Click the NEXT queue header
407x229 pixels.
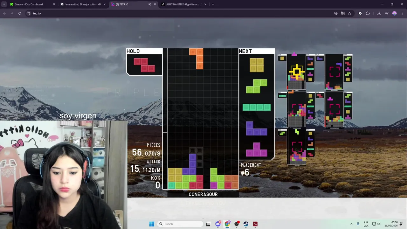245,51
